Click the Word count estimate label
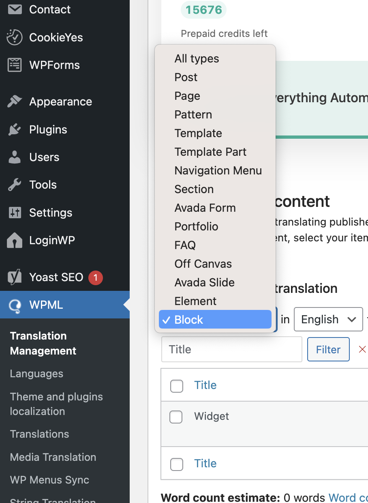The image size is (368, 503). pos(220,497)
